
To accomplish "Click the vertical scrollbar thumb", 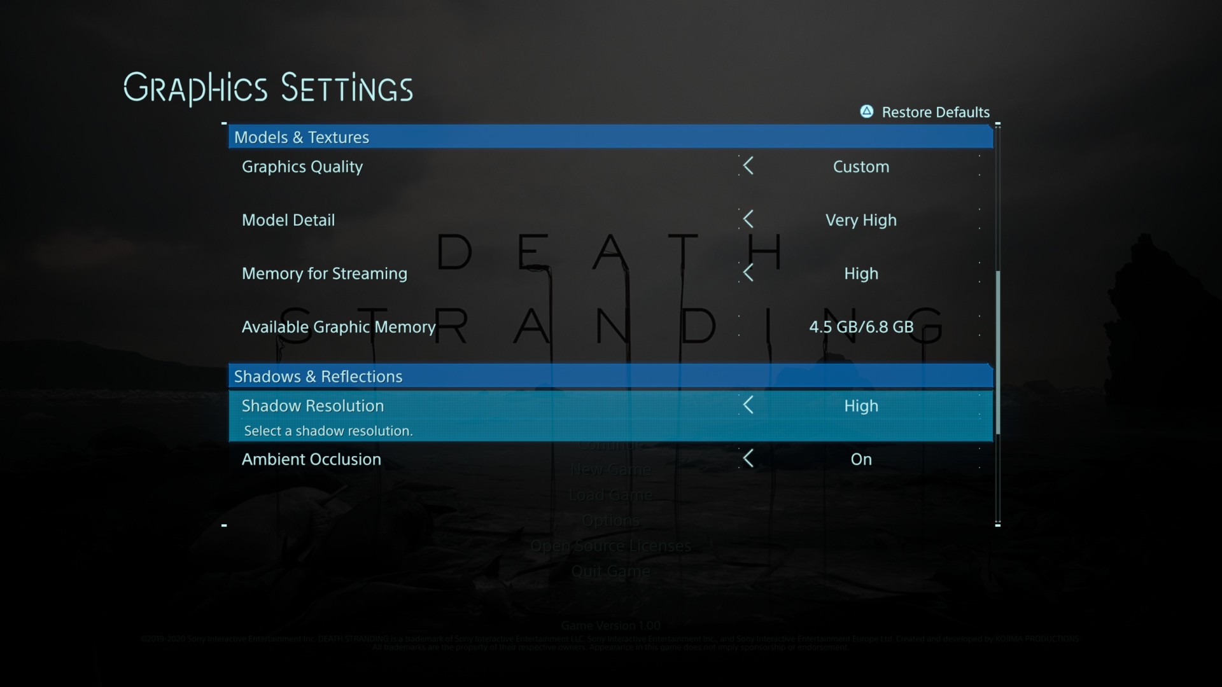I will coord(997,352).
